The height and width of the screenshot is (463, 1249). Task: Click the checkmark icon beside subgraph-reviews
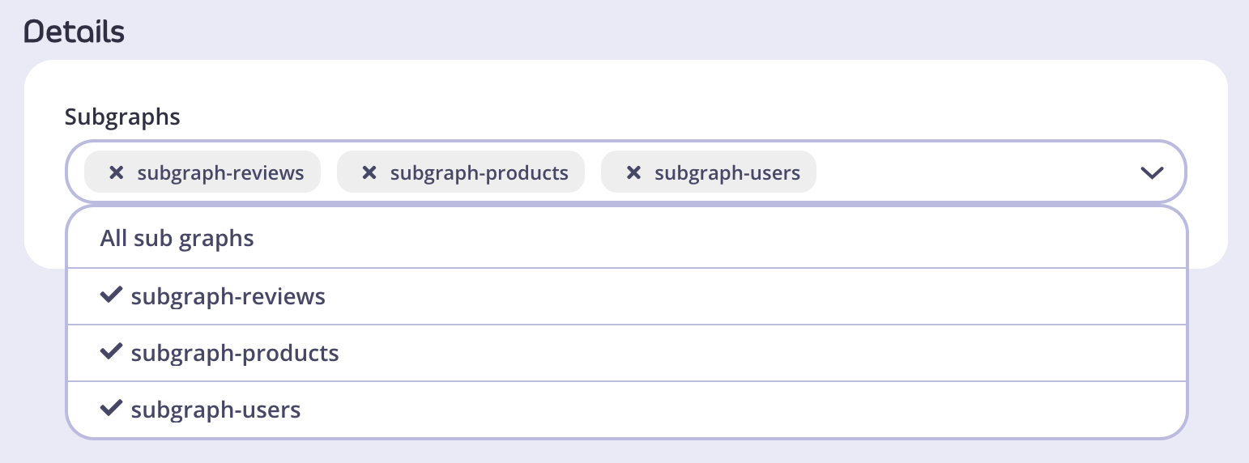click(111, 296)
